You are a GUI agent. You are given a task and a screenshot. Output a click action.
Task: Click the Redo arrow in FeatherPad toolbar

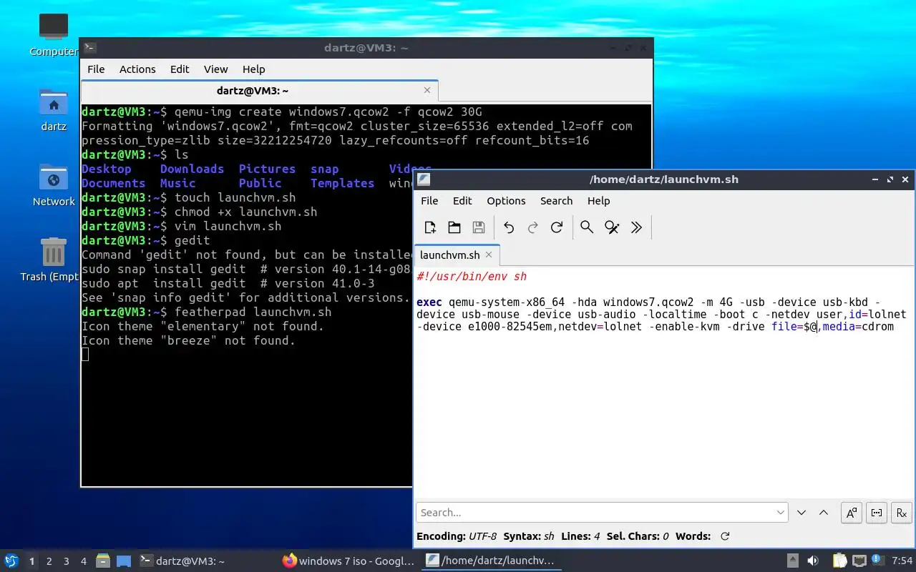click(x=532, y=227)
